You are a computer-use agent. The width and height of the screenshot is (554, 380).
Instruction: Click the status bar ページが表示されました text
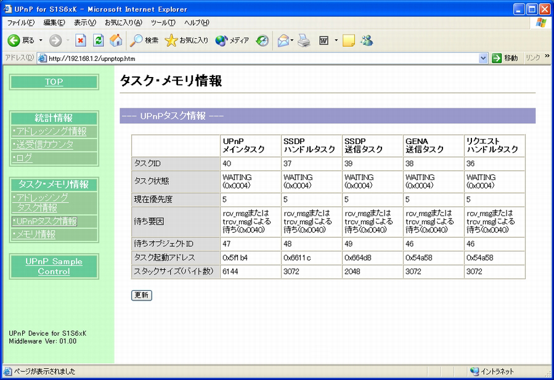pos(44,371)
